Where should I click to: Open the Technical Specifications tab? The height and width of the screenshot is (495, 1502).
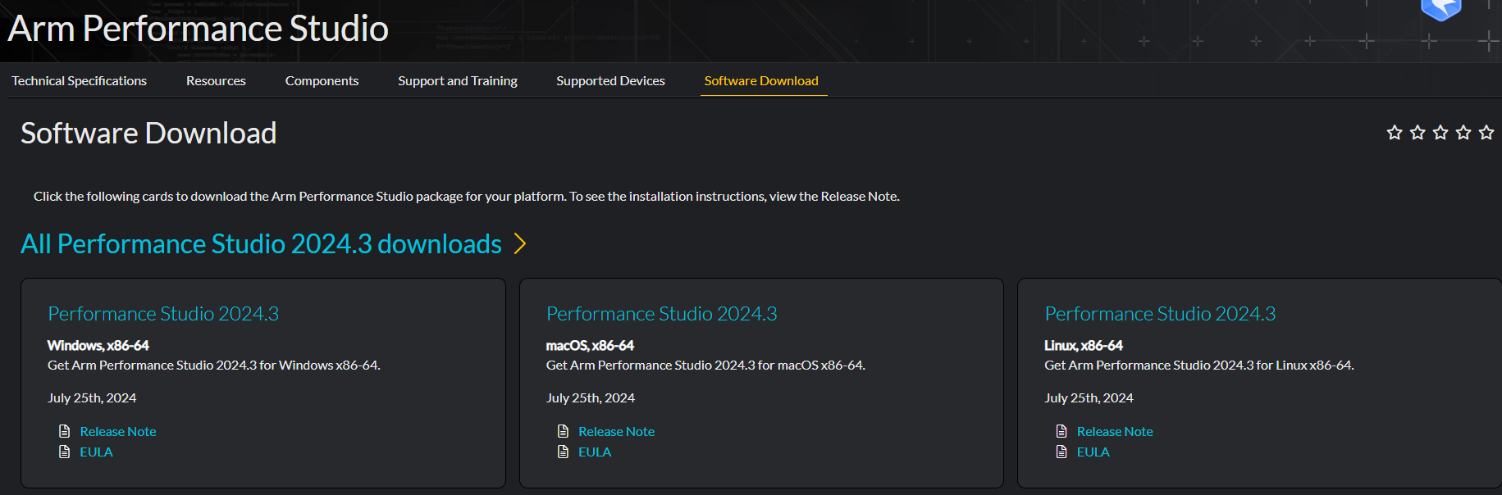[x=79, y=81]
